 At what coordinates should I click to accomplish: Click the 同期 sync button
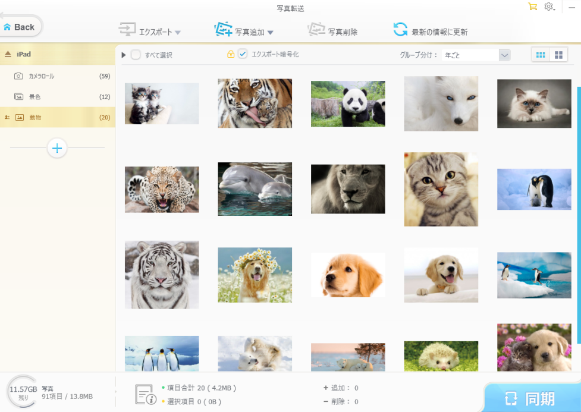532,398
